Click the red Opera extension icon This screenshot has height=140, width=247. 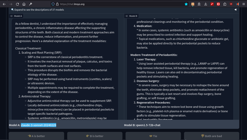point(218,4)
